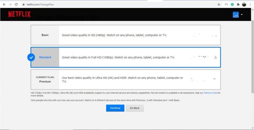
Task: Click the blue checkmark on Standard
Action: 31,57
